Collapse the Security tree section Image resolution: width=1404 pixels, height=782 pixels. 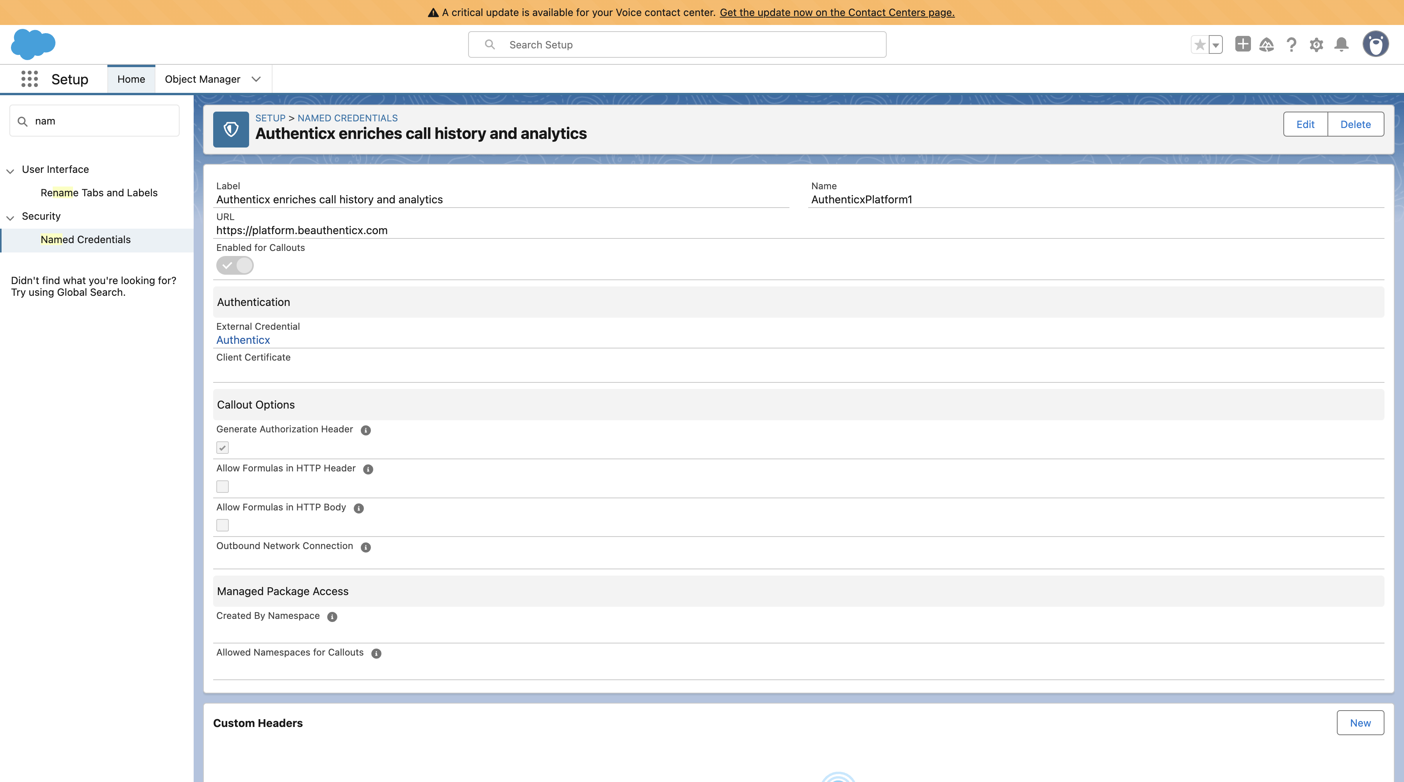pos(10,218)
